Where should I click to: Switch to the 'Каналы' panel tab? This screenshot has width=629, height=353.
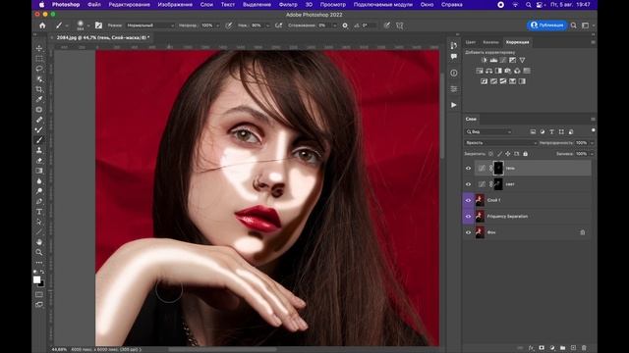pyautogui.click(x=490, y=42)
